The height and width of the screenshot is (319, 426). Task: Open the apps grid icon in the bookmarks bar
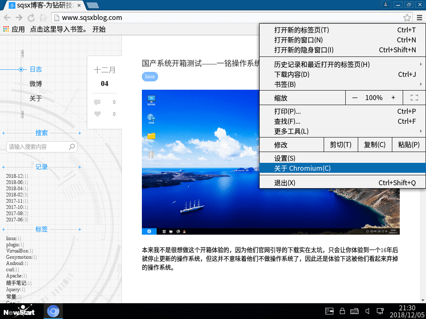(x=6, y=29)
